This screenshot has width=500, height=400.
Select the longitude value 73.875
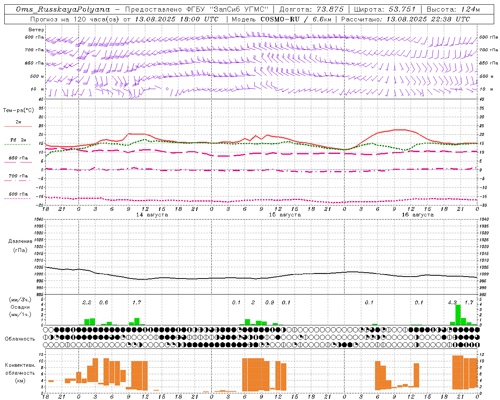[x=330, y=9]
